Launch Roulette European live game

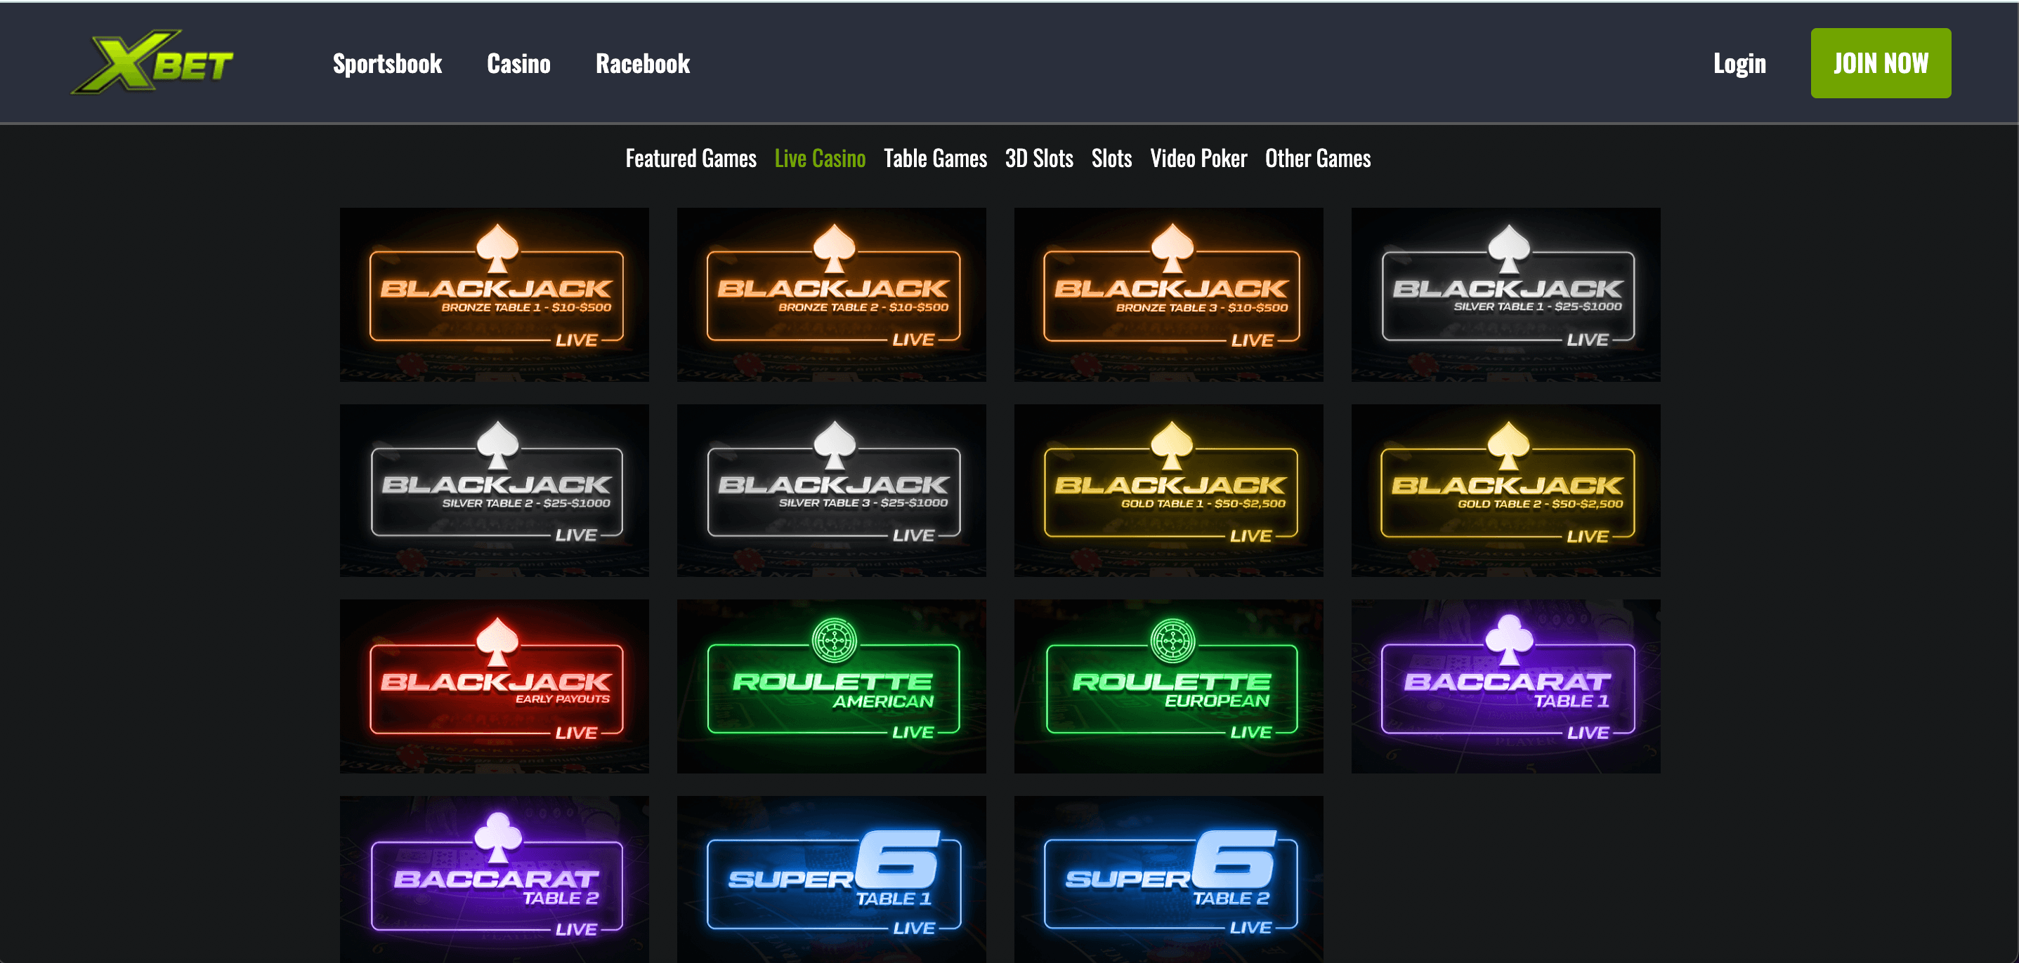click(x=1168, y=686)
